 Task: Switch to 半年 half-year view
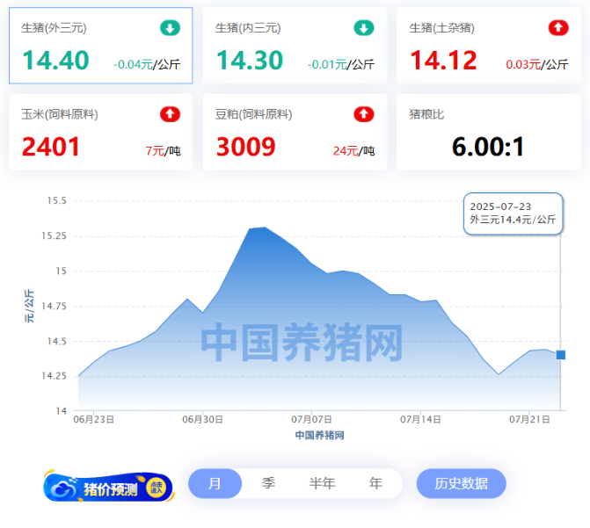322,483
